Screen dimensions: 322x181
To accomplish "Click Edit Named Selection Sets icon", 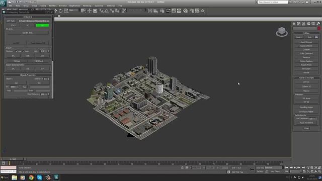I will pos(124,11).
